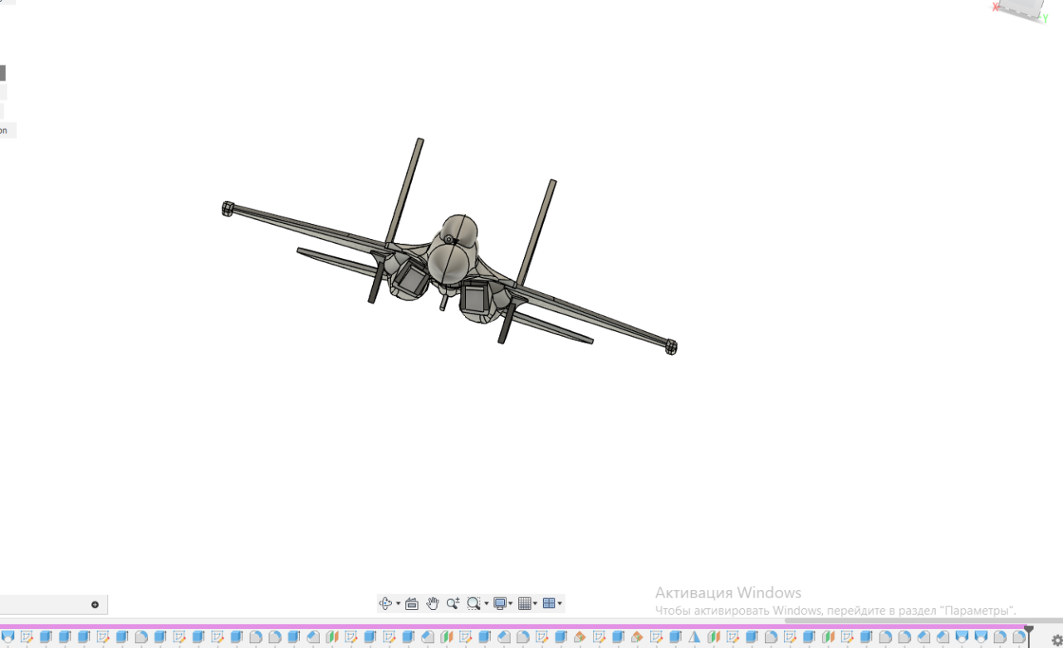This screenshot has height=648, width=1063.
Task: Click the timeline end marker handle
Action: 1030,630
